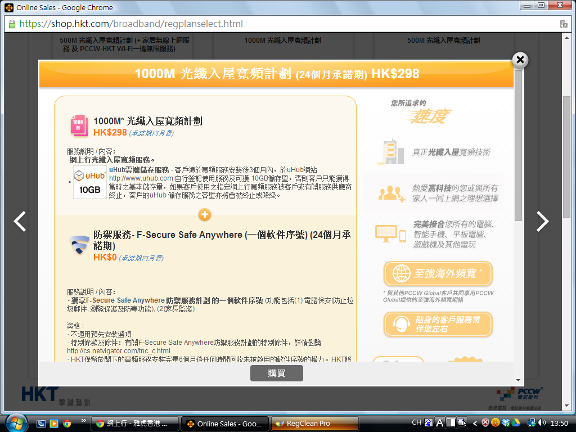Click the half-width/full-width shape icon

451,423
